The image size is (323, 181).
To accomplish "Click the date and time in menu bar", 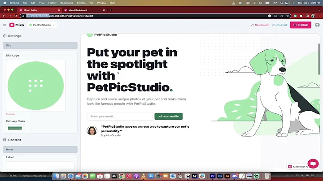I will 309,3.
